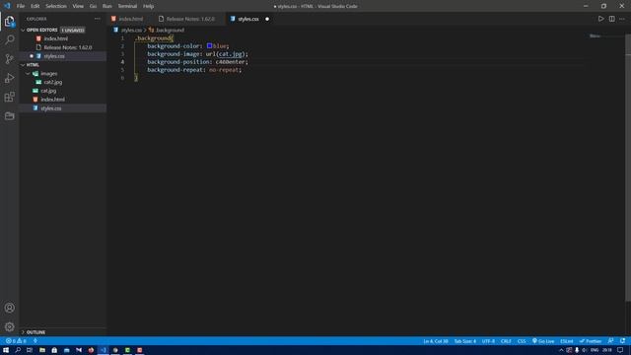Viewport: 631px width, 355px height.
Task: Click the VS Code logo in the title bar
Action: [x=7, y=6]
